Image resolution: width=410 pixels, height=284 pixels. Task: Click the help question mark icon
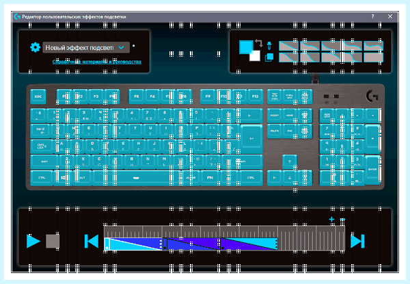pos(372,16)
